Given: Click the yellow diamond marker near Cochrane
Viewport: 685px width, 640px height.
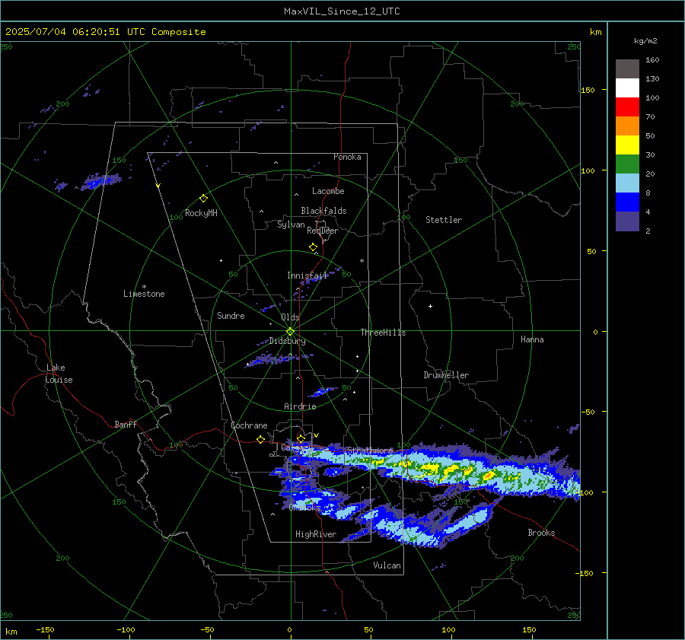Looking at the screenshot, I should pos(261,439).
